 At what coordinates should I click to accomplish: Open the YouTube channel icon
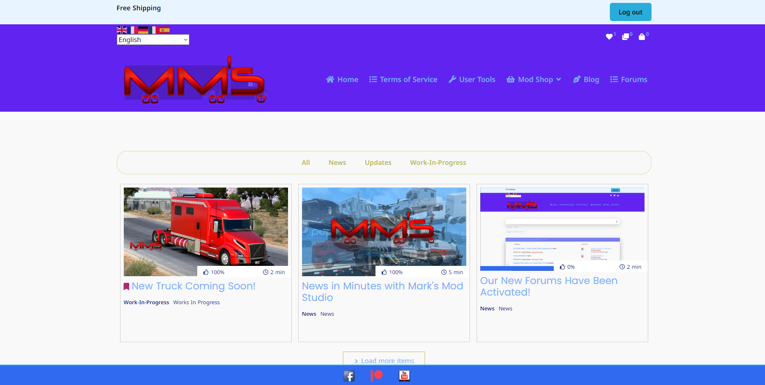point(404,376)
